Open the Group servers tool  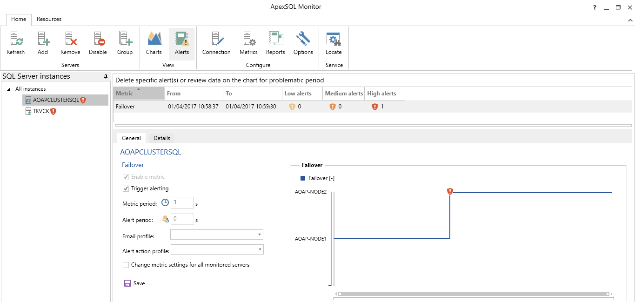point(125,43)
